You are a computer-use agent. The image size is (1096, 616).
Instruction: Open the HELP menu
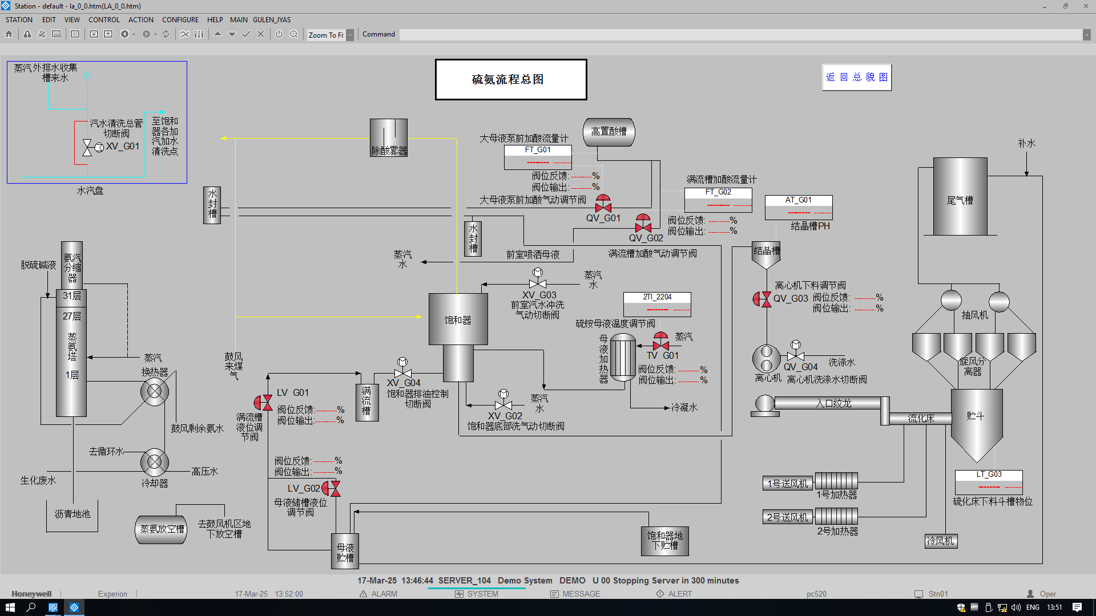click(215, 19)
